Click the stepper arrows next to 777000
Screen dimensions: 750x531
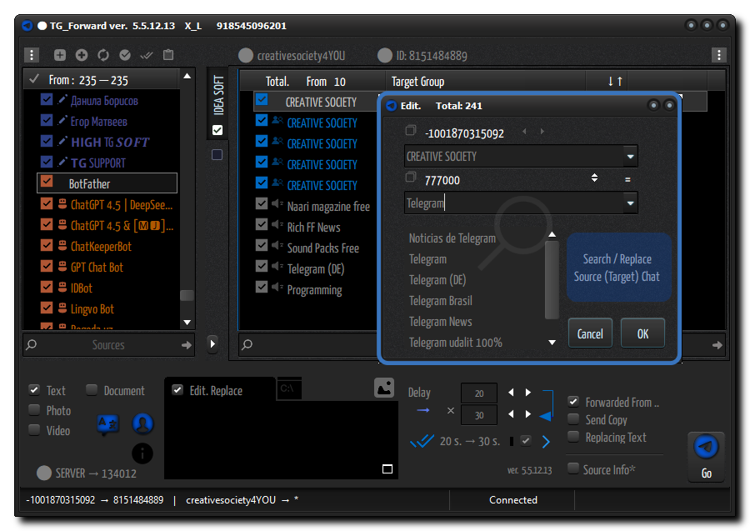pos(594,178)
